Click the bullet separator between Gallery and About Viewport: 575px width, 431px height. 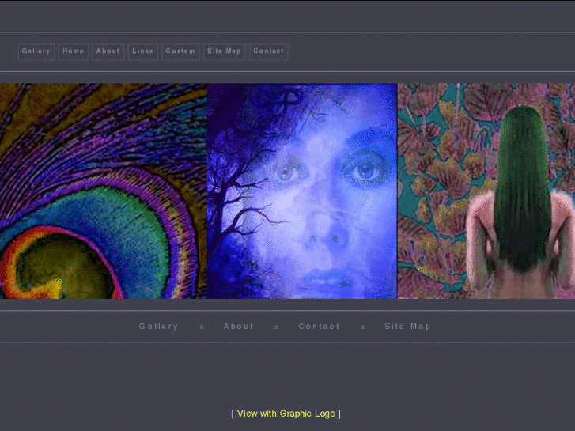tap(202, 327)
